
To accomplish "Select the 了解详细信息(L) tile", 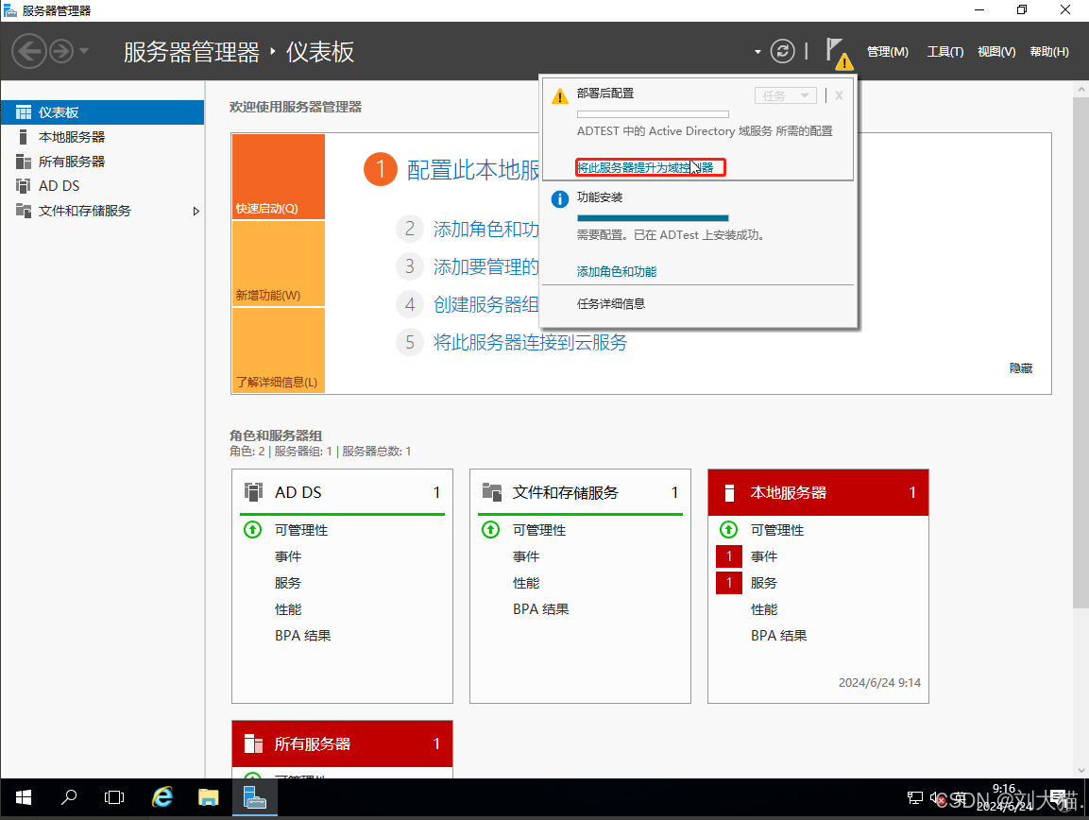I will click(279, 350).
